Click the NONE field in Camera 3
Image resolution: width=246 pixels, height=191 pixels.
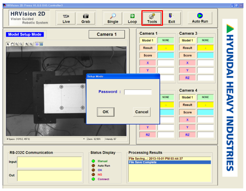(x=206, y=41)
